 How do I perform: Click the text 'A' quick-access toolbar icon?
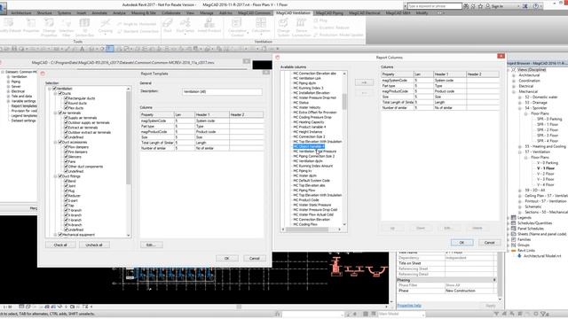83,49
